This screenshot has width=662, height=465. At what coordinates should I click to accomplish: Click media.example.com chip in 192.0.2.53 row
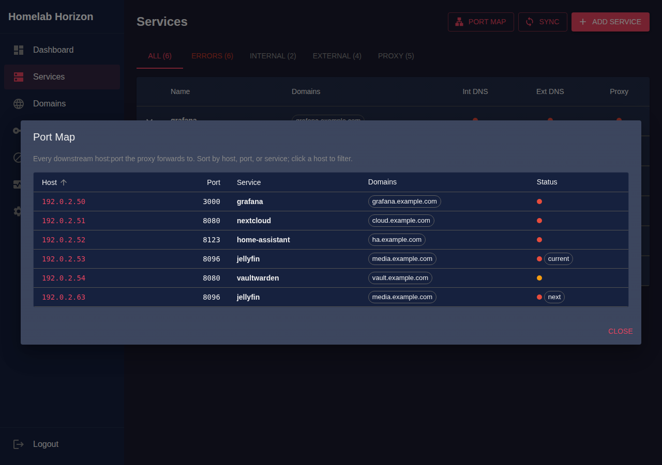point(402,259)
